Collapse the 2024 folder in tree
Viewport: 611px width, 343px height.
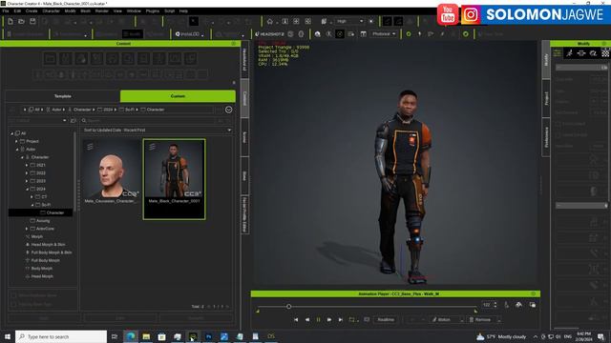coord(27,189)
